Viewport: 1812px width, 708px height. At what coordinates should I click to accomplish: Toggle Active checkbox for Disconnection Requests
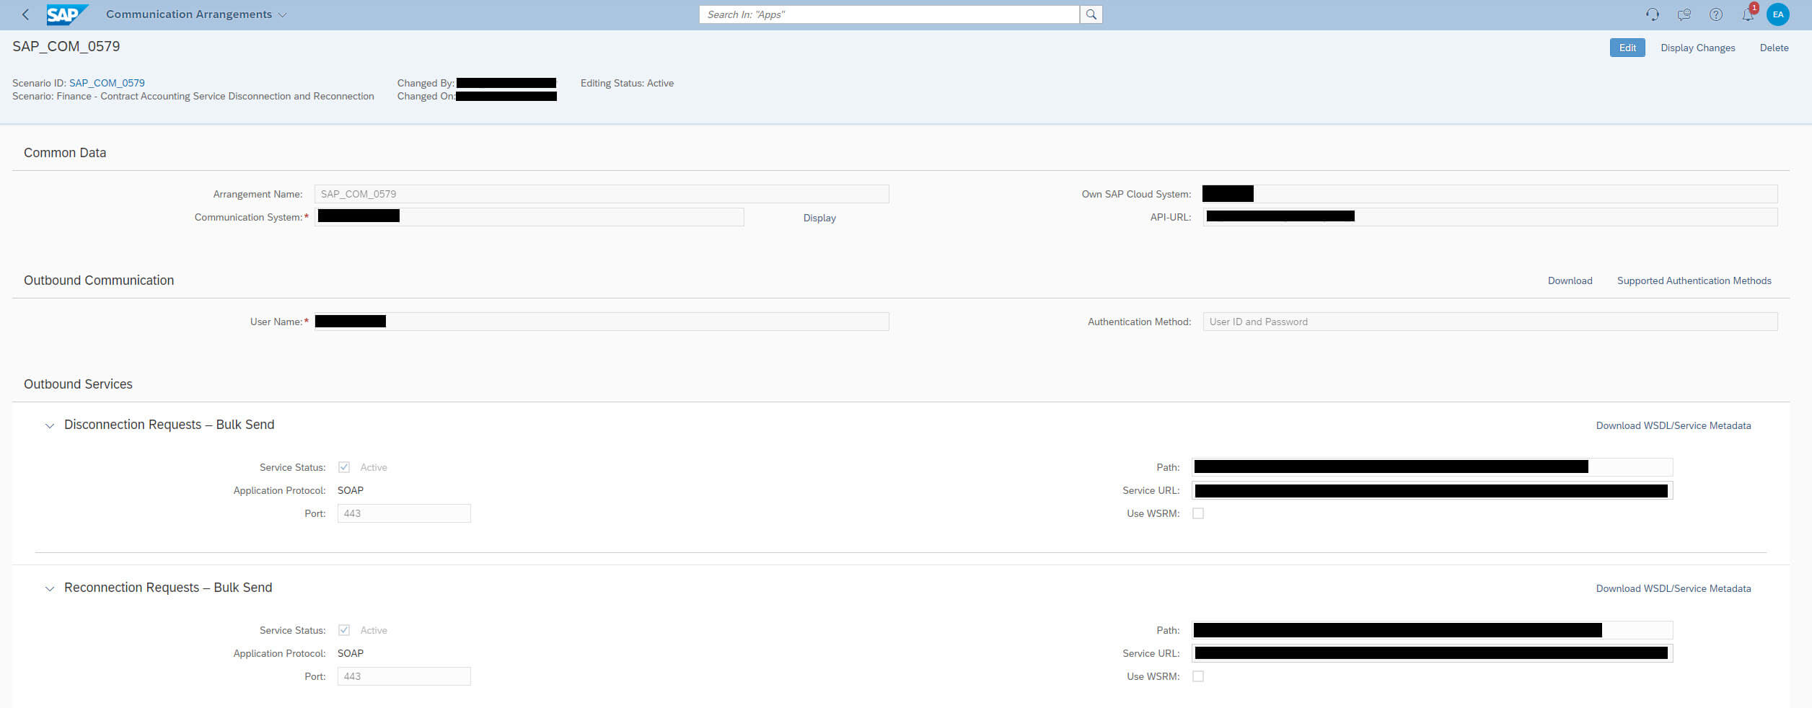344,467
